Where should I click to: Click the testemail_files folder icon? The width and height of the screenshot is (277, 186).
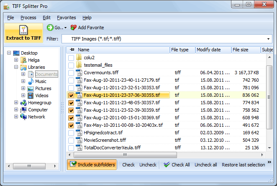coord(79,65)
